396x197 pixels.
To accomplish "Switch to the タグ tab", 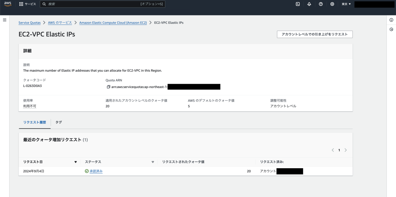I will point(58,122).
